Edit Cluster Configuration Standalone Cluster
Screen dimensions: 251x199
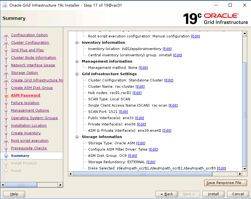[169, 80]
